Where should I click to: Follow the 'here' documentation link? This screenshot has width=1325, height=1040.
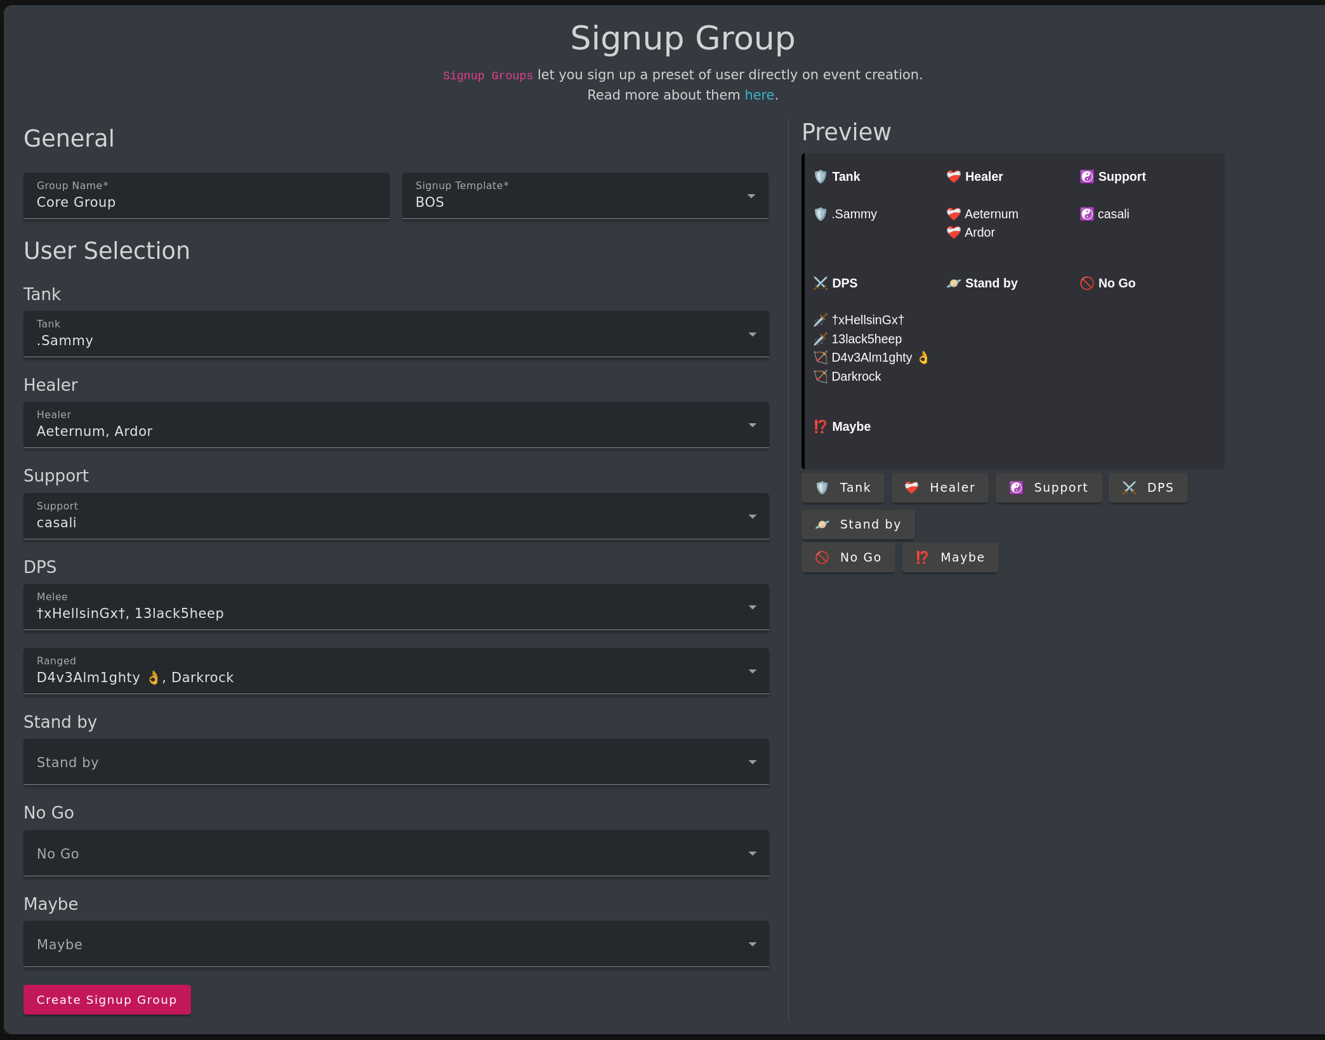[x=759, y=95]
